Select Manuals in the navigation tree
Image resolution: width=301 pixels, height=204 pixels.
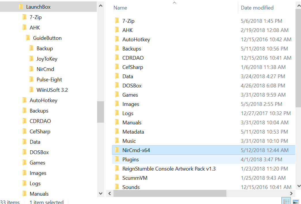point(39,194)
